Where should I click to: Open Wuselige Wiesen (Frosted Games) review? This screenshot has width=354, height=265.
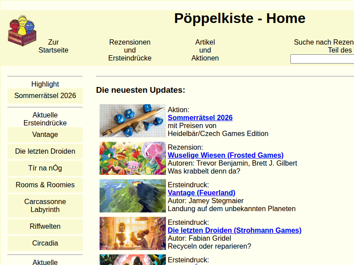226,155
